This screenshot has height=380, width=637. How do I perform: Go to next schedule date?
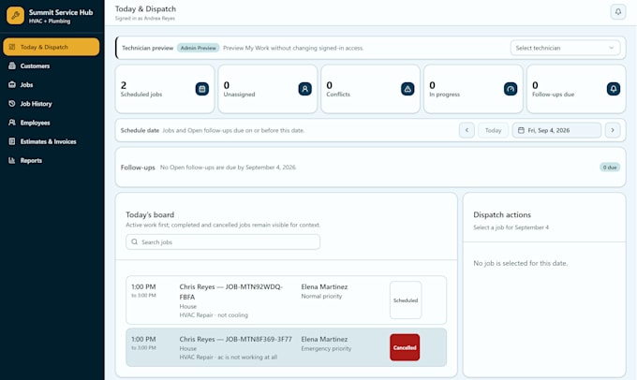[x=613, y=130]
